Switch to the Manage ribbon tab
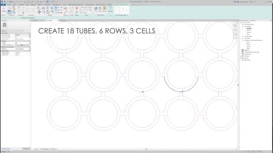 pyautogui.click(x=33, y=5)
